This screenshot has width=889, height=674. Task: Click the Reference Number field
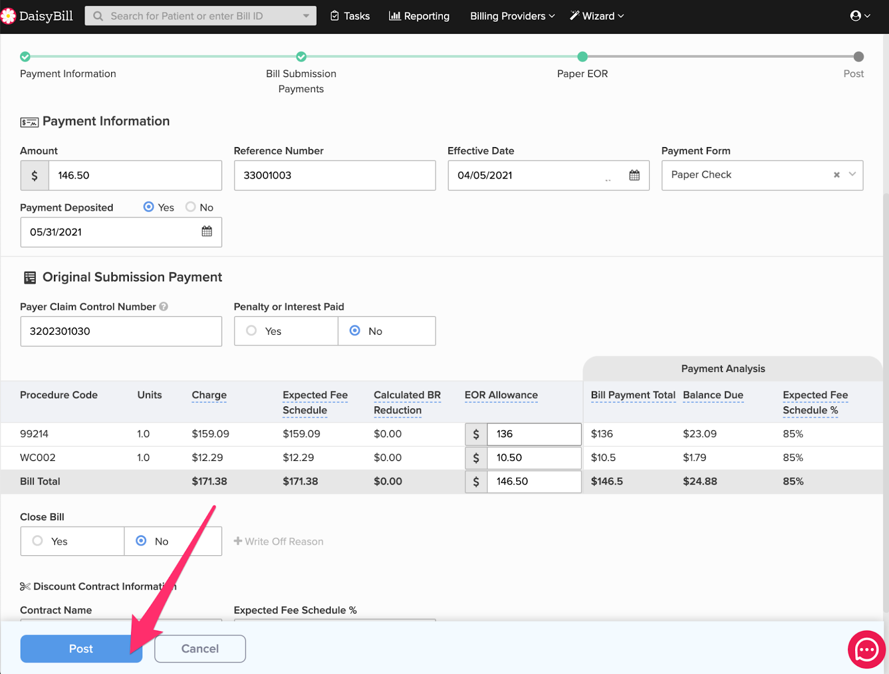click(334, 175)
